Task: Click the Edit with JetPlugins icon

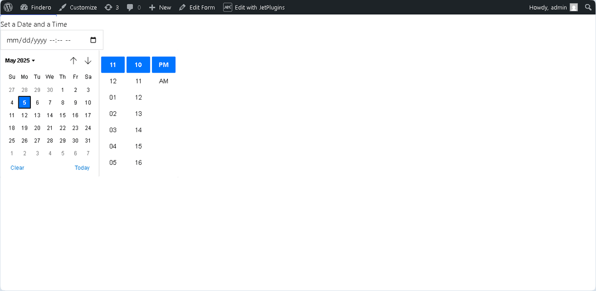Action: [228, 7]
